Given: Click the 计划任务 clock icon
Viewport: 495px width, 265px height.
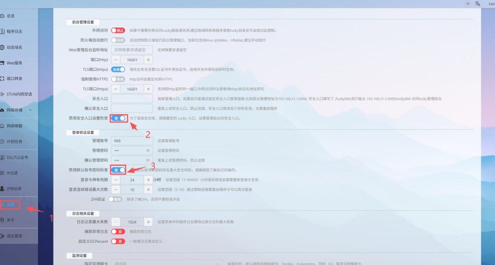Looking at the screenshot, I should coord(2,141).
